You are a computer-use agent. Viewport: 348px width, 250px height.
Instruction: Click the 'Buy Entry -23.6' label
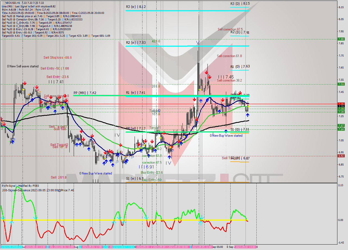(152, 172)
